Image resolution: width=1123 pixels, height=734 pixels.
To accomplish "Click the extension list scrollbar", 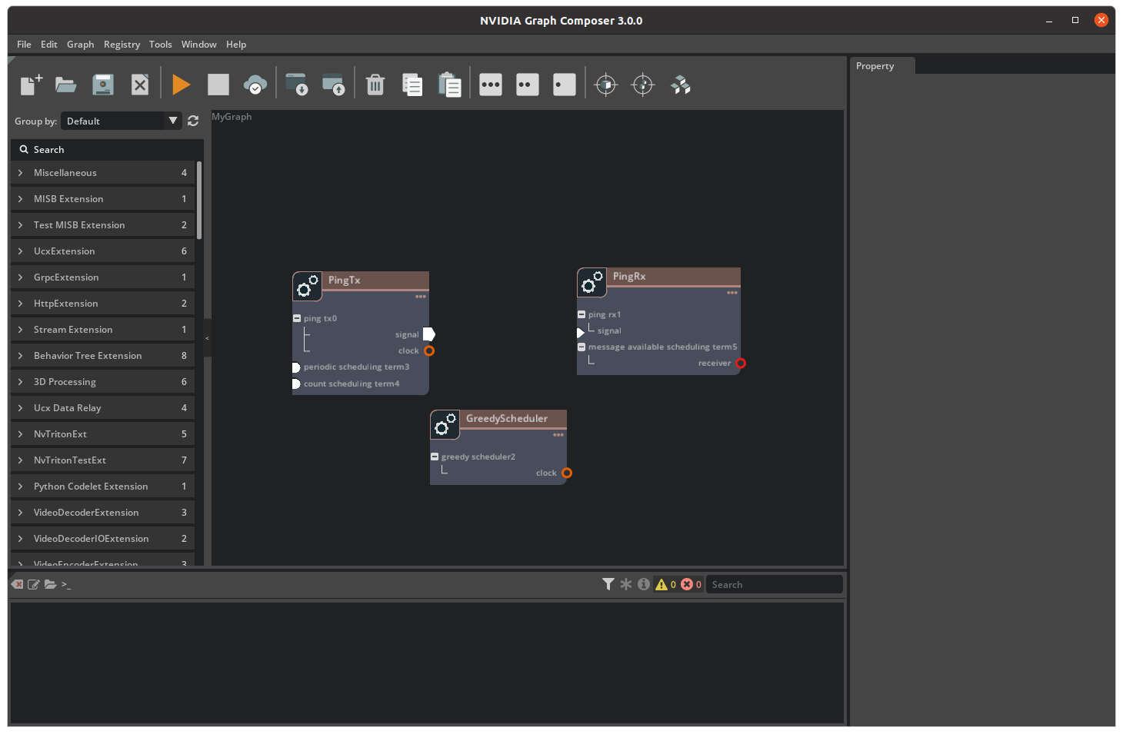I will point(199,200).
